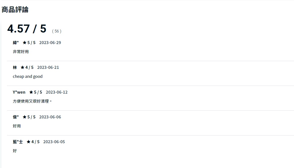Click the 4.57 / 5 overall rating
The image size is (294, 168).
[x=27, y=29]
